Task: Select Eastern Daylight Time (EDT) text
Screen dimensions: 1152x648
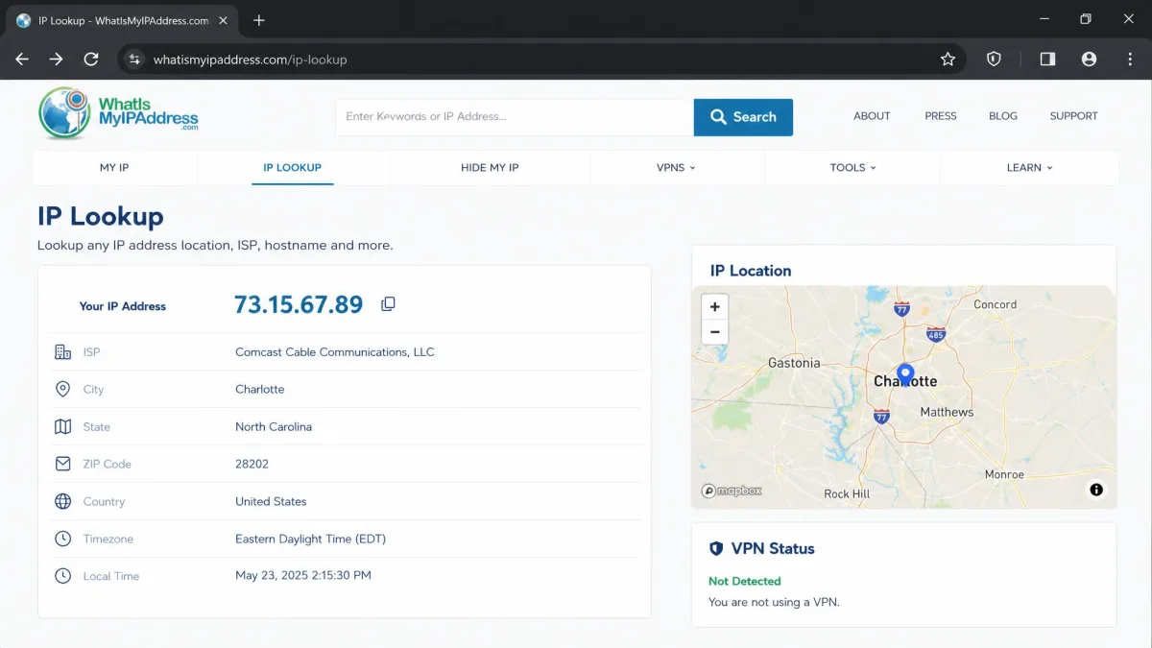Action: tap(310, 539)
